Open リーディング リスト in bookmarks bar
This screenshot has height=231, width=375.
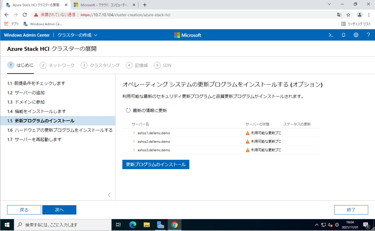(x=356, y=24)
